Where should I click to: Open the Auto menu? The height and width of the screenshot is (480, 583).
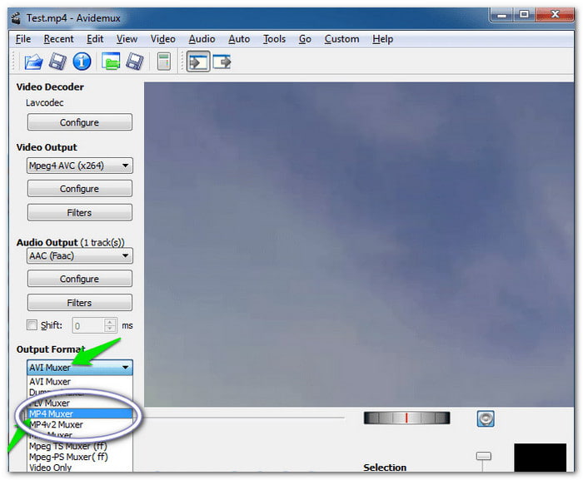(239, 39)
